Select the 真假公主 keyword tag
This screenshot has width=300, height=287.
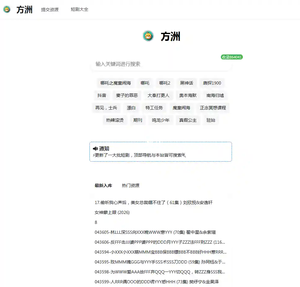pos(188,120)
